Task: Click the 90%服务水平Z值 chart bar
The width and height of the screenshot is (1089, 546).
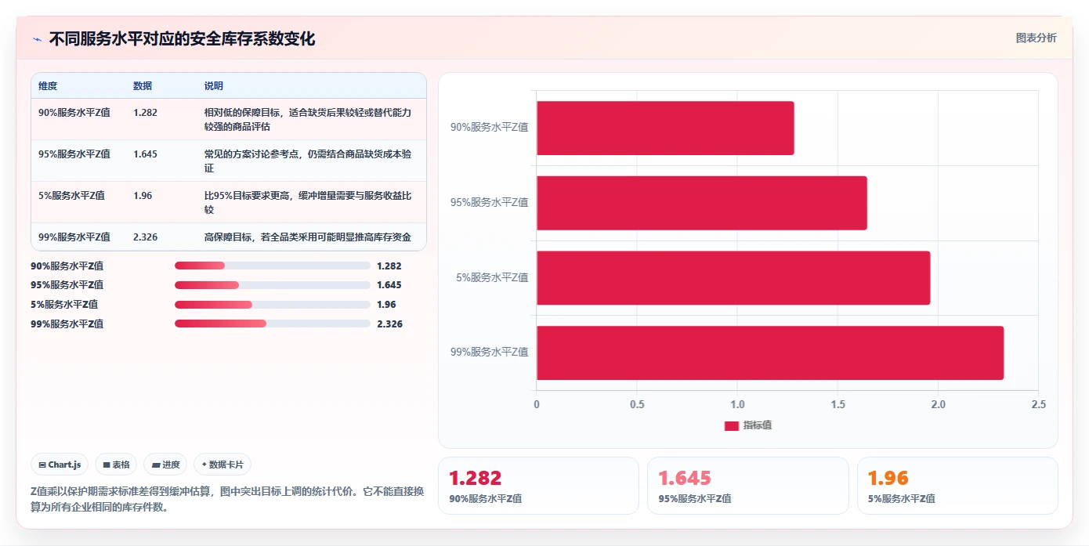Action: [x=665, y=128]
